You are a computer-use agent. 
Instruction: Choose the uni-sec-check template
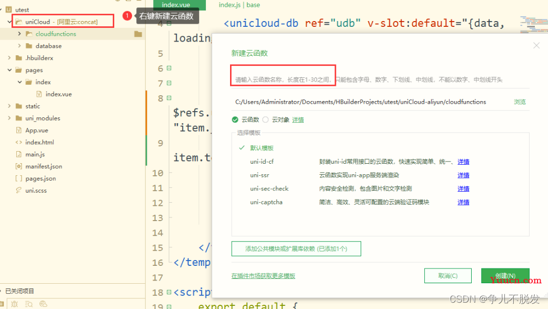269,188
